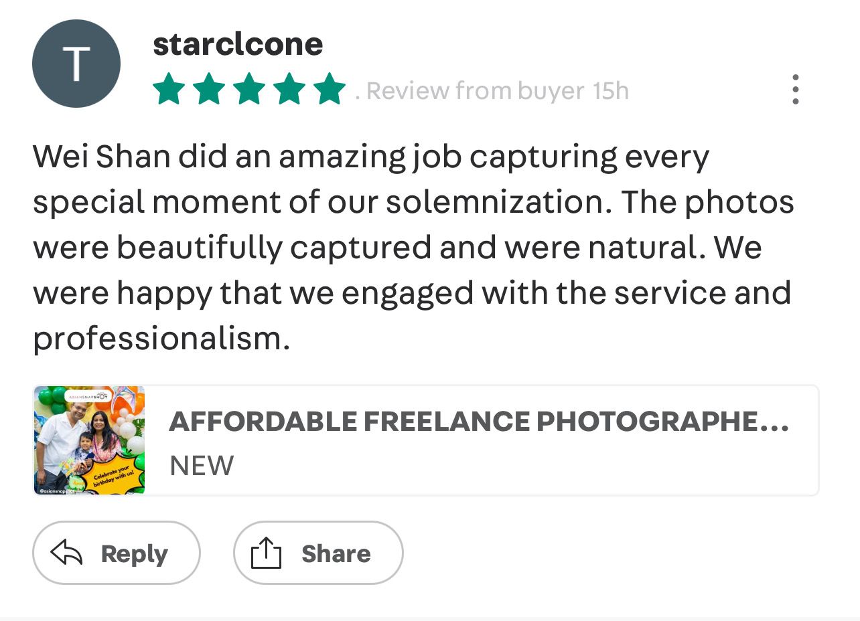Click the NEW label on listing

(202, 466)
